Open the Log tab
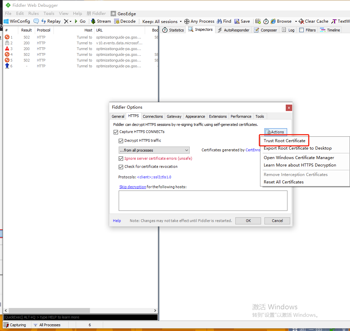 click(x=288, y=30)
